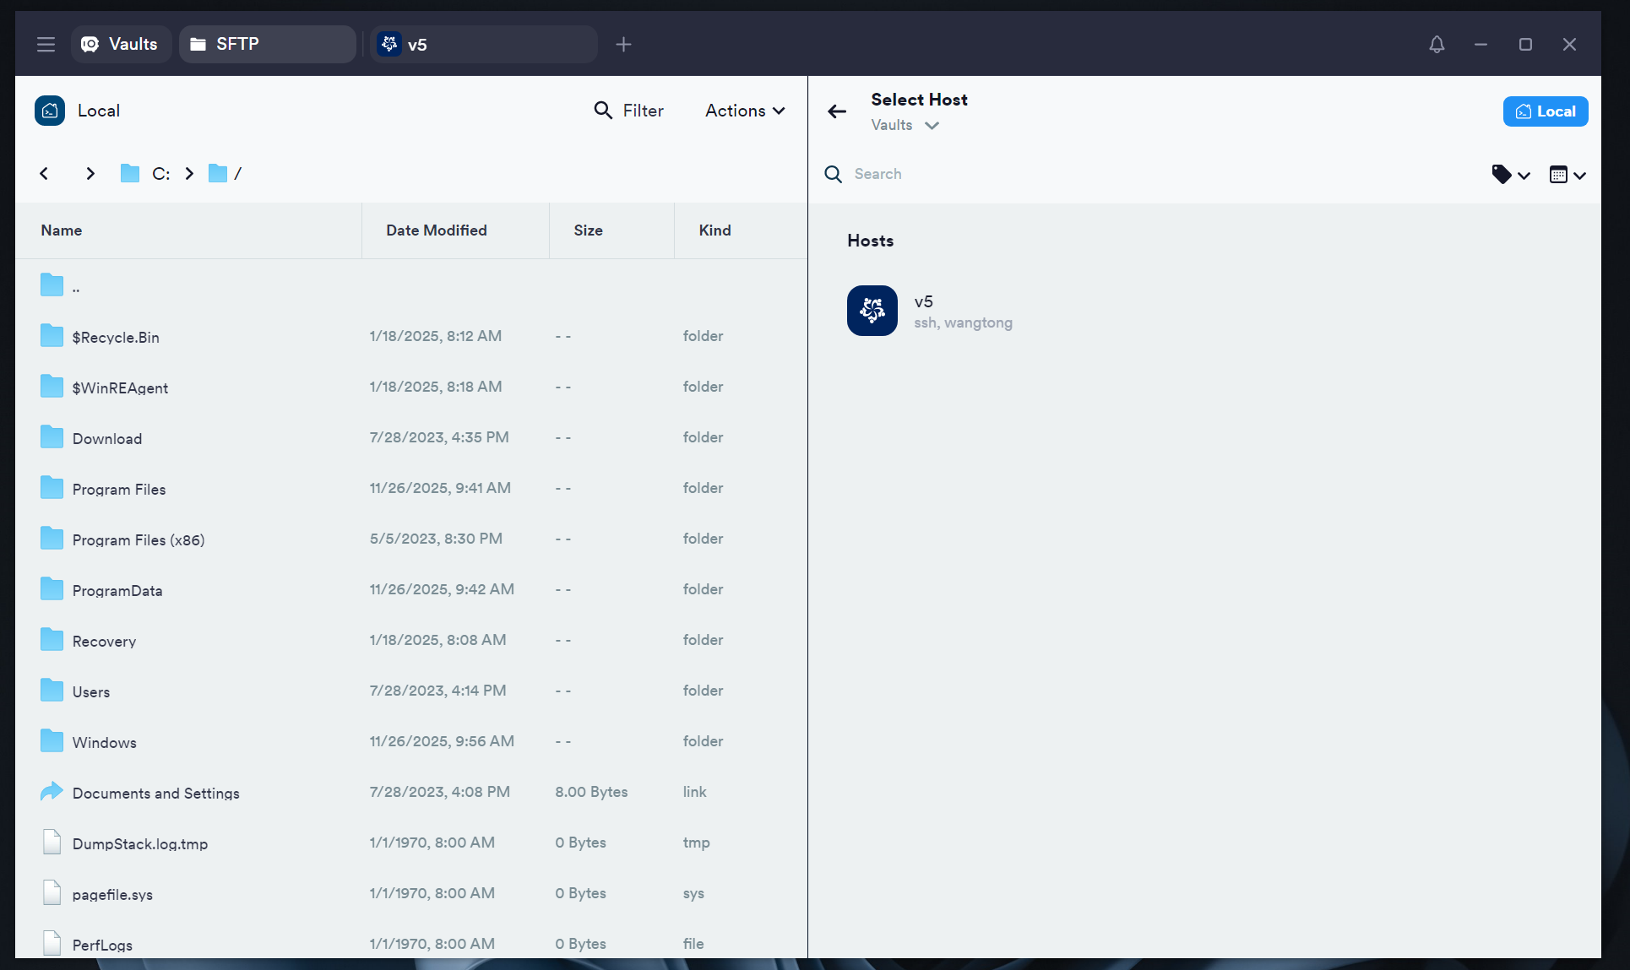
Task: Select the ProgramData folder
Action: [x=411, y=589]
